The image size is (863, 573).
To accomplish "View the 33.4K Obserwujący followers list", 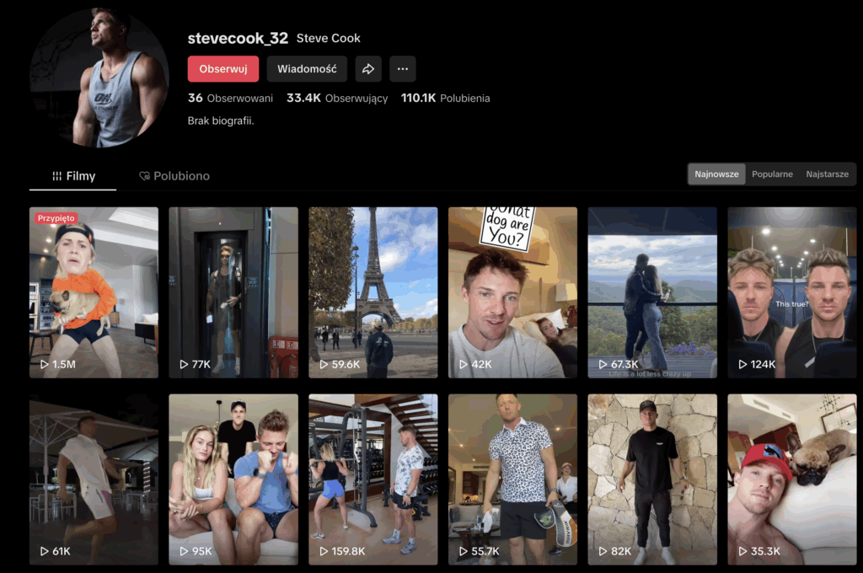I will pos(337,99).
